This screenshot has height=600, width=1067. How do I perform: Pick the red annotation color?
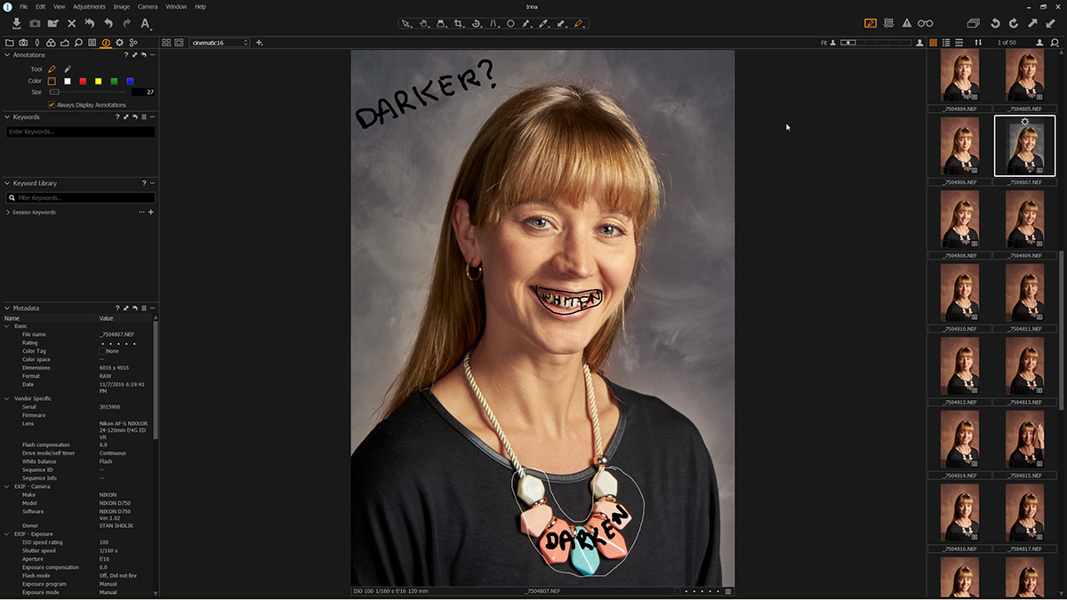[83, 81]
